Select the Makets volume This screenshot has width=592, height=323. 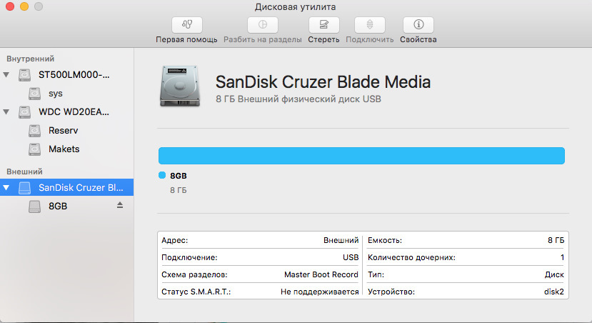click(64, 149)
